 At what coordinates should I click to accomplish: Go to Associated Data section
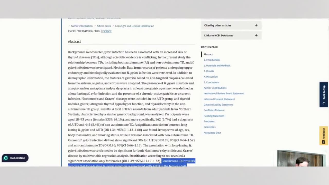(212, 133)
